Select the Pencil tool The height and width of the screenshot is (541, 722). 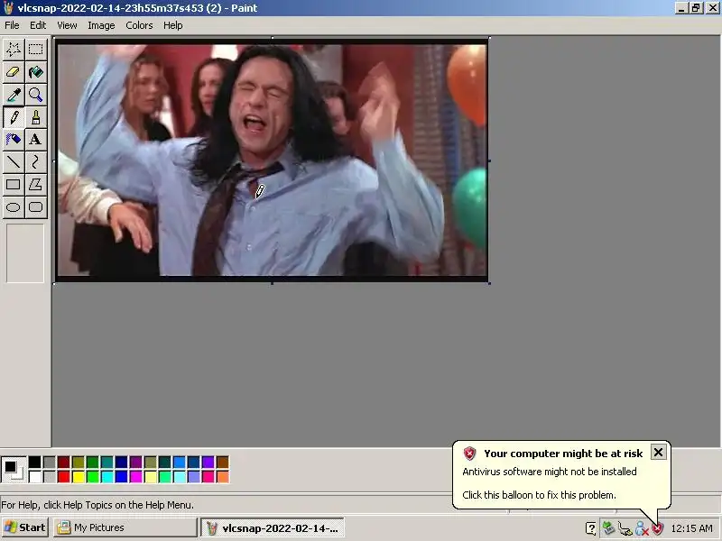14,117
